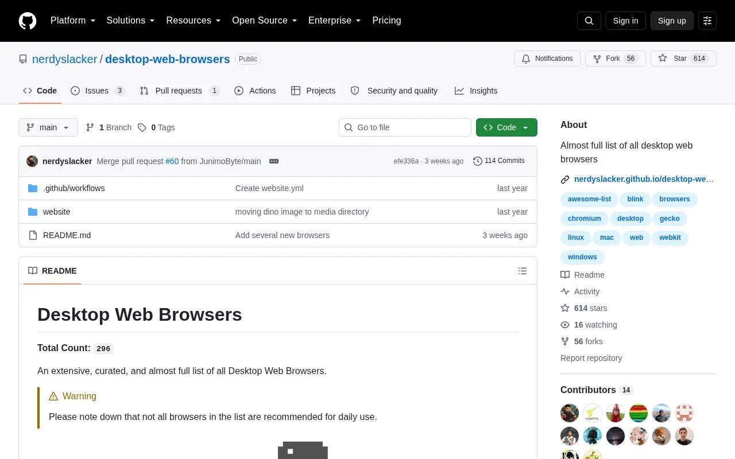The height and width of the screenshot is (459, 735).
Task: Open the Actions tab
Action: tap(255, 91)
